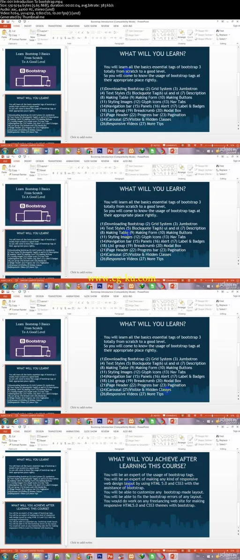Screen dimensions: 240x560
Task: Click Find in the last frame's Editing group
Action: (x=220, y=436)
